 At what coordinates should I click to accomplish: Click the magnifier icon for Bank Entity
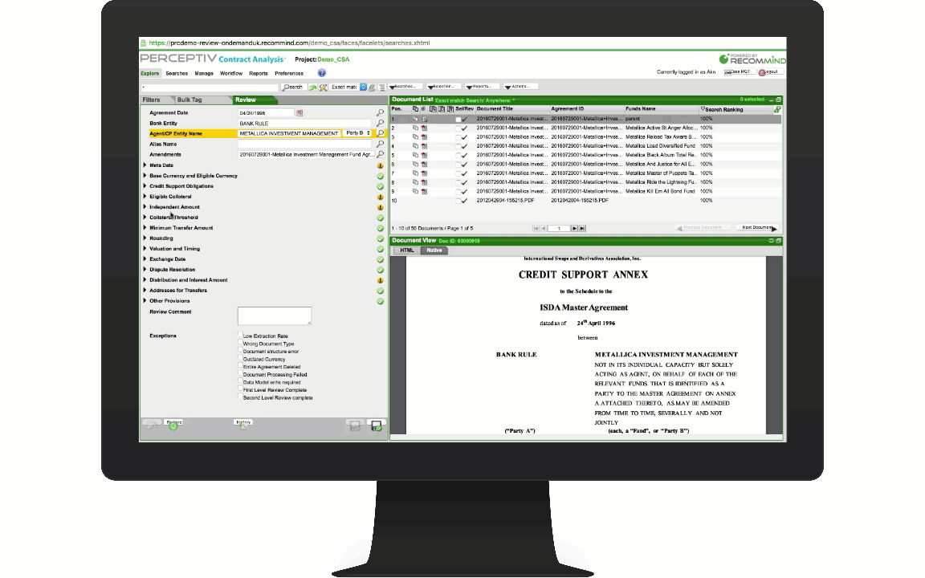click(x=381, y=124)
